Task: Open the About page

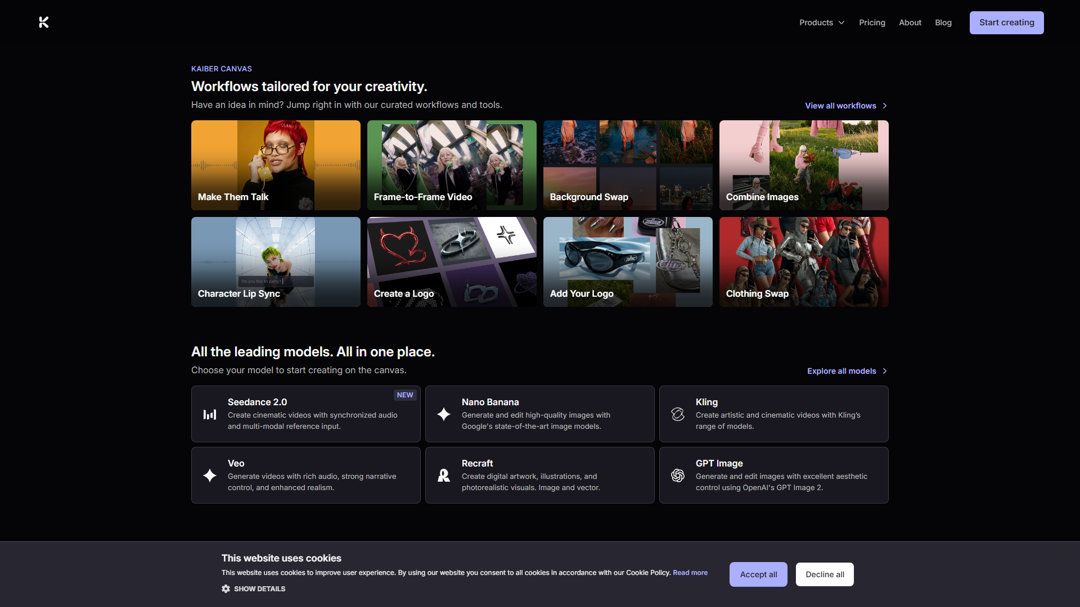Action: click(x=910, y=22)
